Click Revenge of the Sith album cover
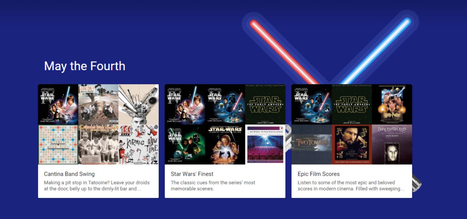467x219 pixels. [225, 144]
